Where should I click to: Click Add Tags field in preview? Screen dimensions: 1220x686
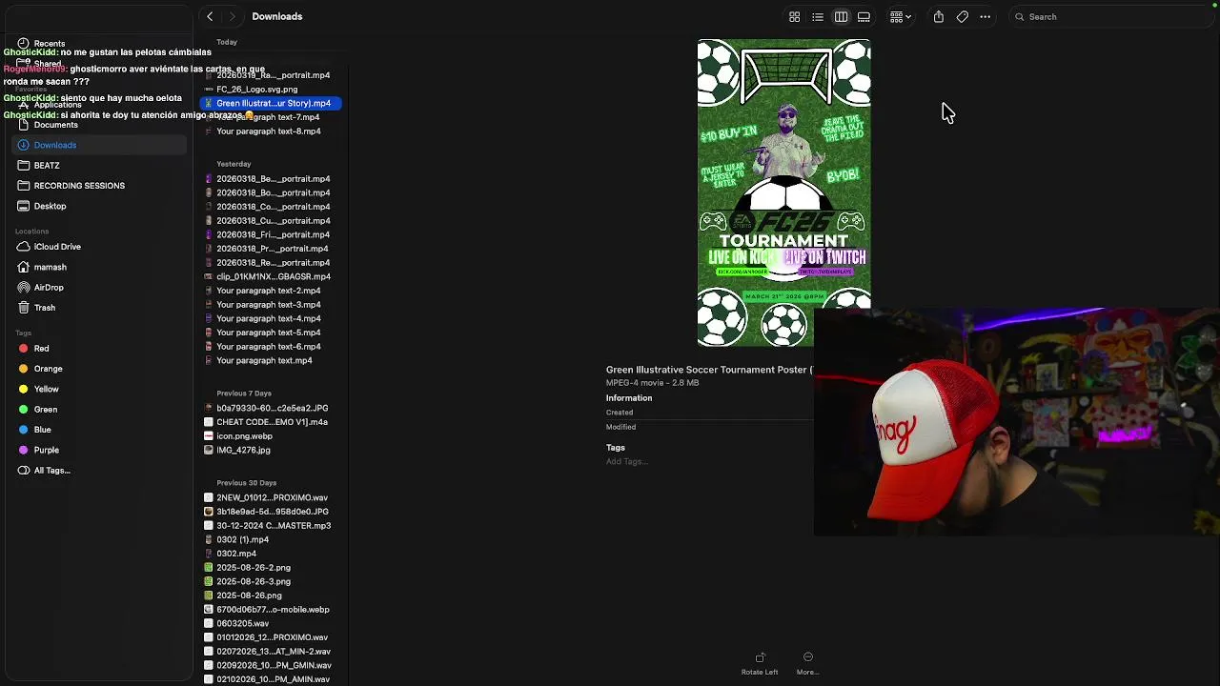click(626, 462)
